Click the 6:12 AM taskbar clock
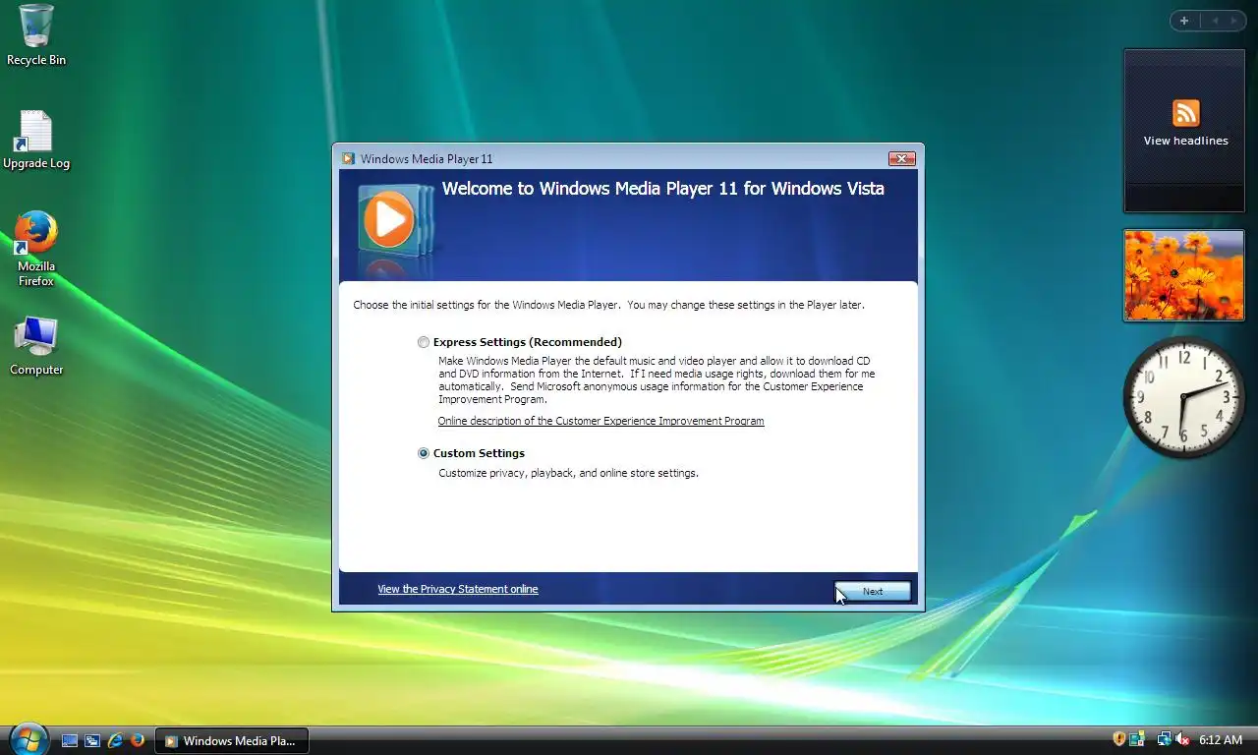Image resolution: width=1258 pixels, height=755 pixels. [1221, 739]
